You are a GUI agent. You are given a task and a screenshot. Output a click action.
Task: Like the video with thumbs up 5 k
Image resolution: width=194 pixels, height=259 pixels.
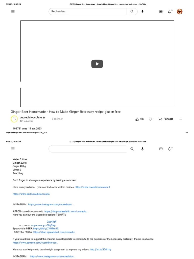tap(139, 119)
